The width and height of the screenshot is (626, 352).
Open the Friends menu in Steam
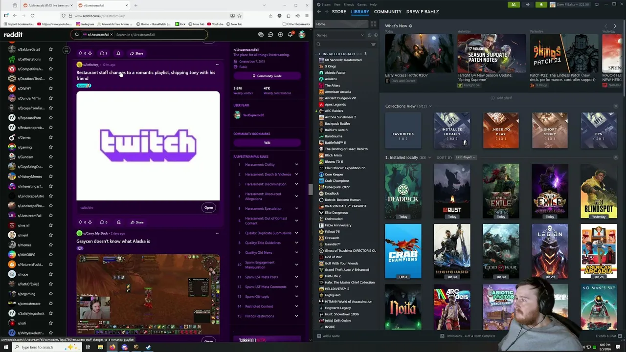click(349, 4)
